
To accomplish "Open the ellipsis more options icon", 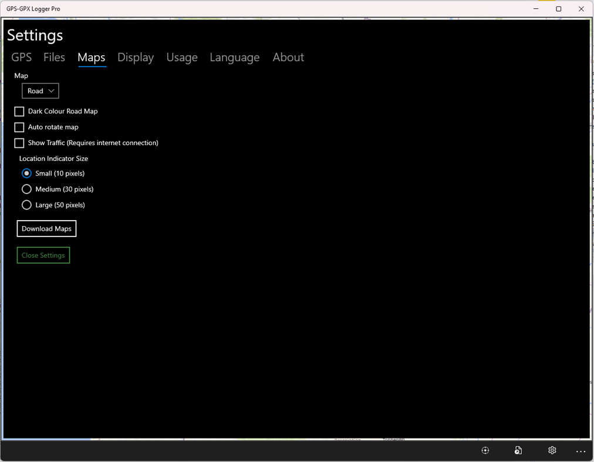I will (x=580, y=451).
